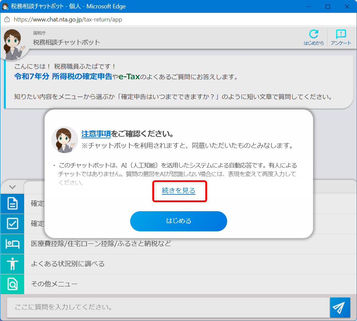Focus the ここに質問を入力してください input field
Viewport: 357px width, 321px height.
tap(168, 307)
